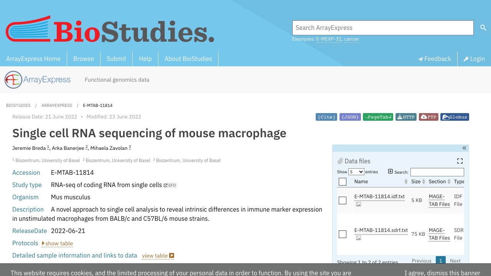Open the Globus link

click(455, 117)
